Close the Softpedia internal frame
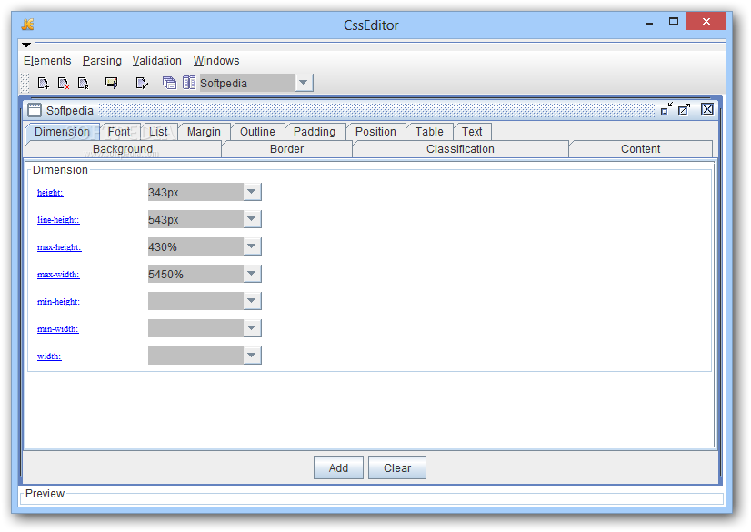Image resolution: width=751 pixels, height=532 pixels. [x=707, y=109]
